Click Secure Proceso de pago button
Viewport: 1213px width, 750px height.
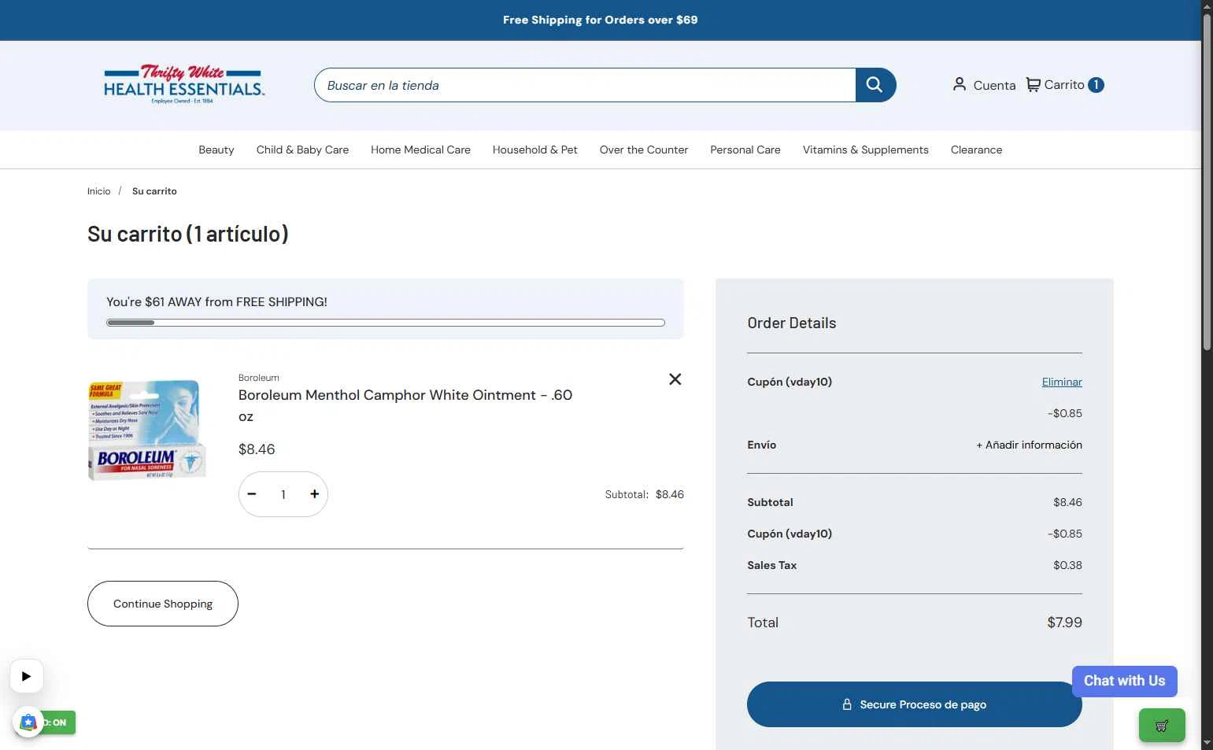click(915, 704)
